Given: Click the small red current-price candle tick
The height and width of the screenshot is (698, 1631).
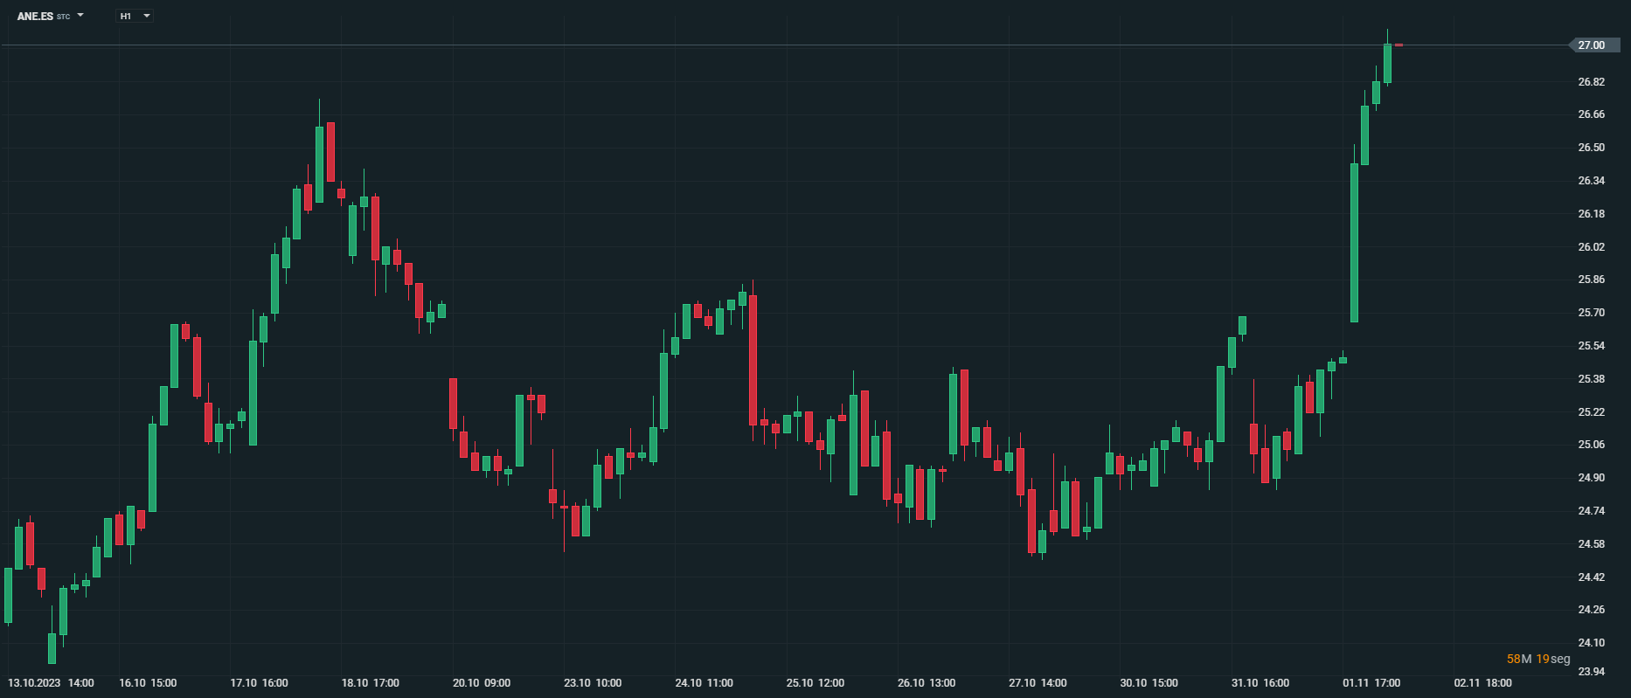Looking at the screenshot, I should point(1398,45).
